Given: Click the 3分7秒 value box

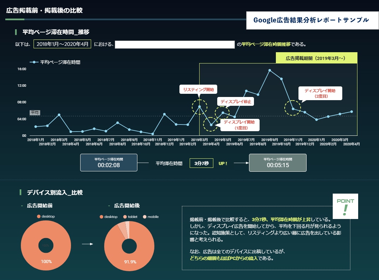Looking at the screenshot, I should [x=201, y=163].
